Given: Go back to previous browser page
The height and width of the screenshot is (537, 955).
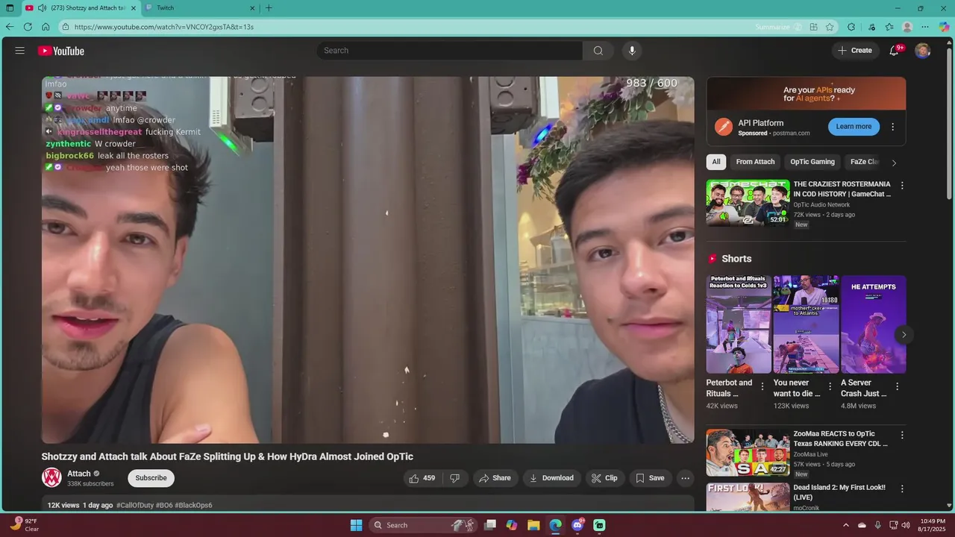Looking at the screenshot, I should pyautogui.click(x=10, y=27).
